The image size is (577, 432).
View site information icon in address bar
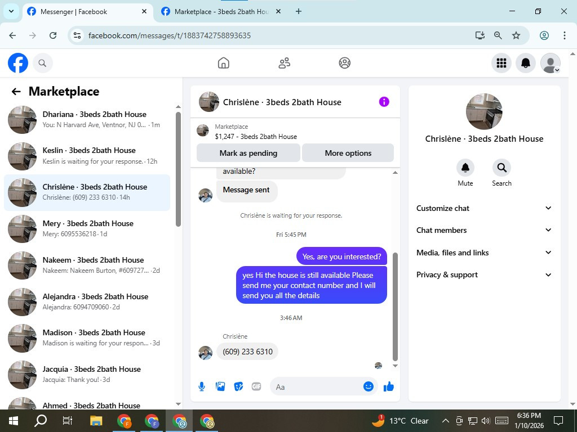tap(77, 35)
